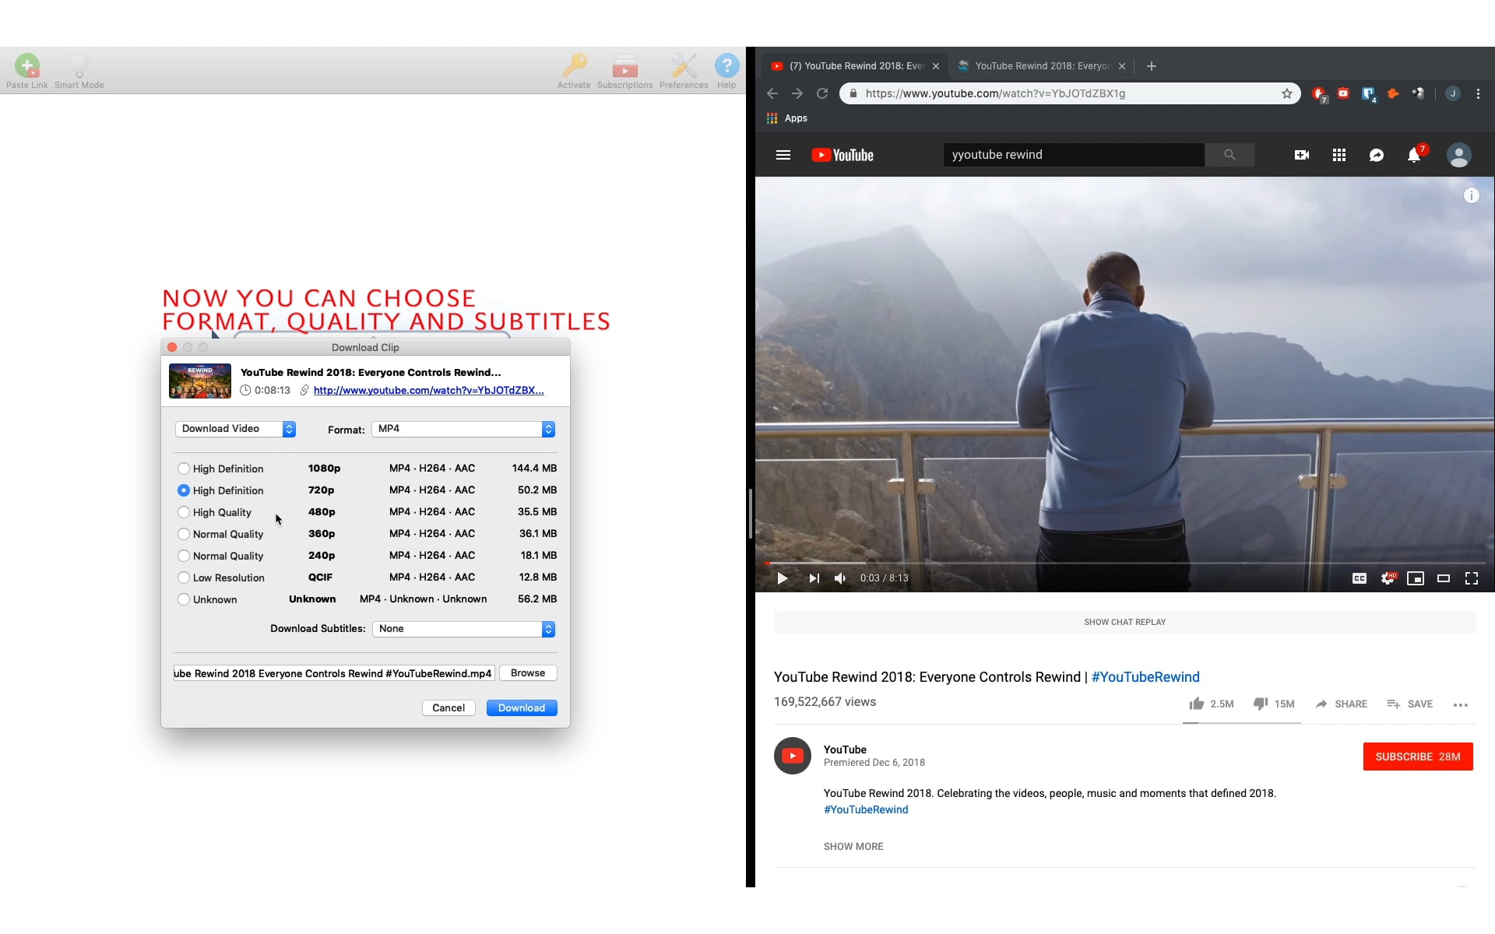Click the Browse button for save path

[x=527, y=672]
